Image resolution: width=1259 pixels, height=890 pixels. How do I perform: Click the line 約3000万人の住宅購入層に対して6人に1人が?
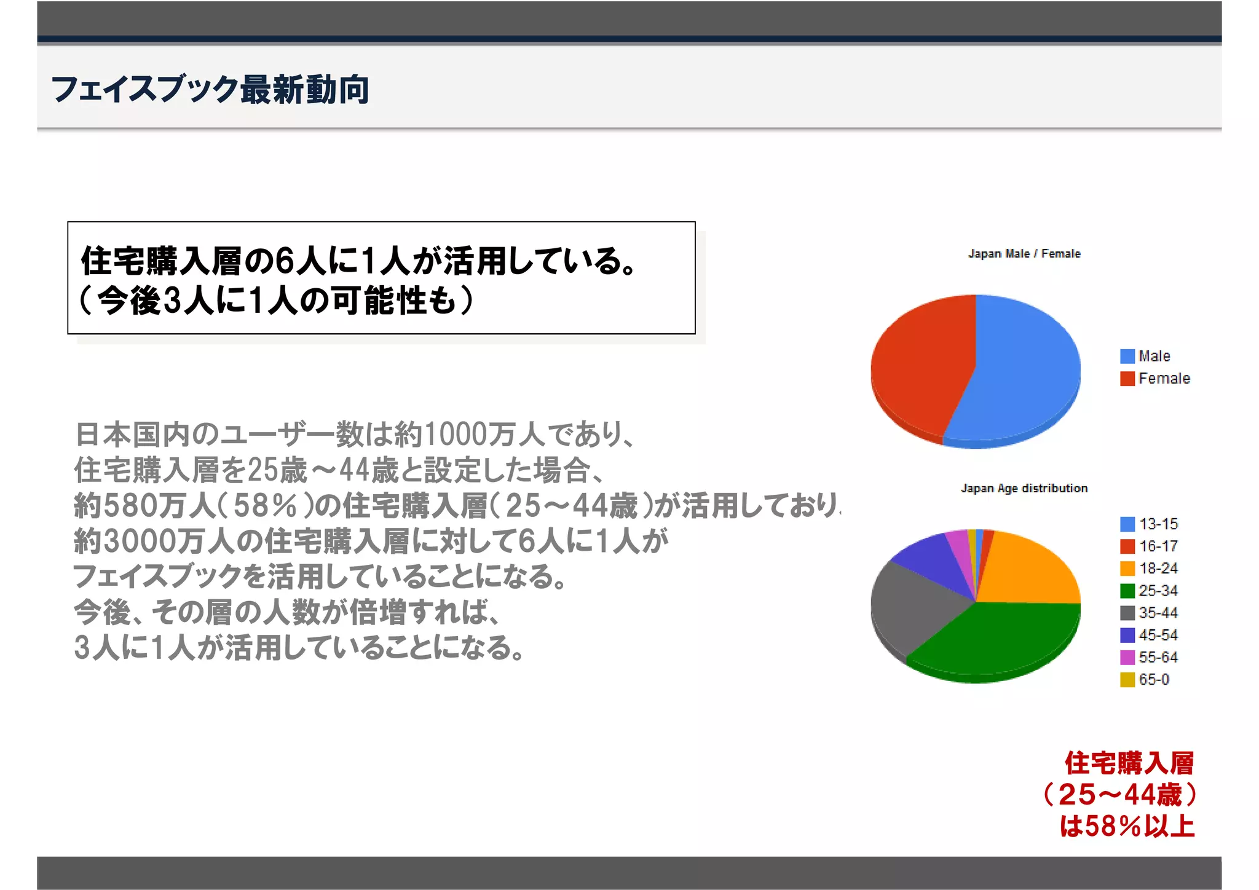[x=371, y=541]
